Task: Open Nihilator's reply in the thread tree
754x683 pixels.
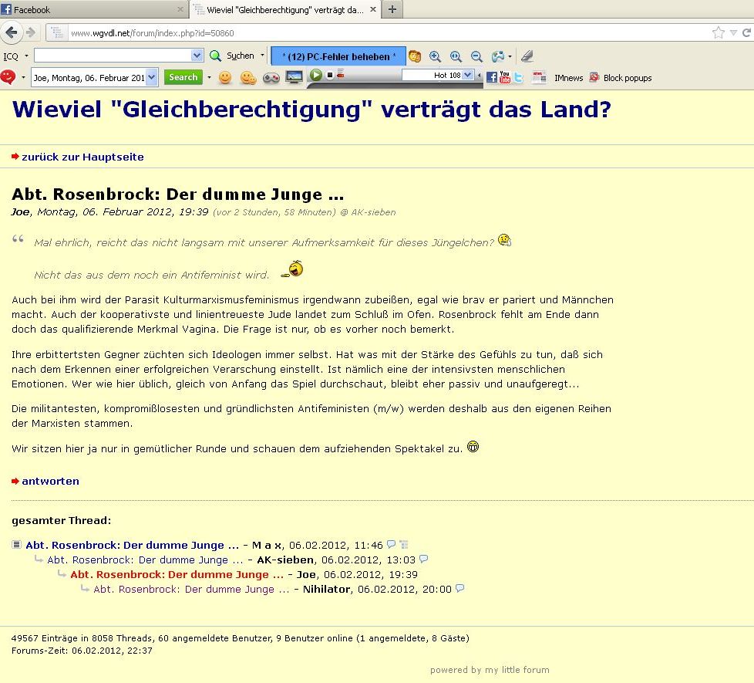Action: click(191, 589)
